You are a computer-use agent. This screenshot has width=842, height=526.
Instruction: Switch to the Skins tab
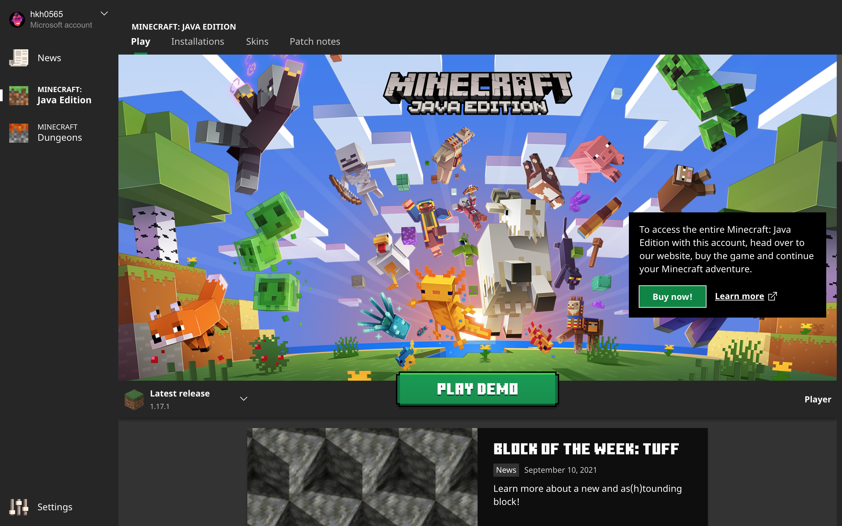click(257, 41)
